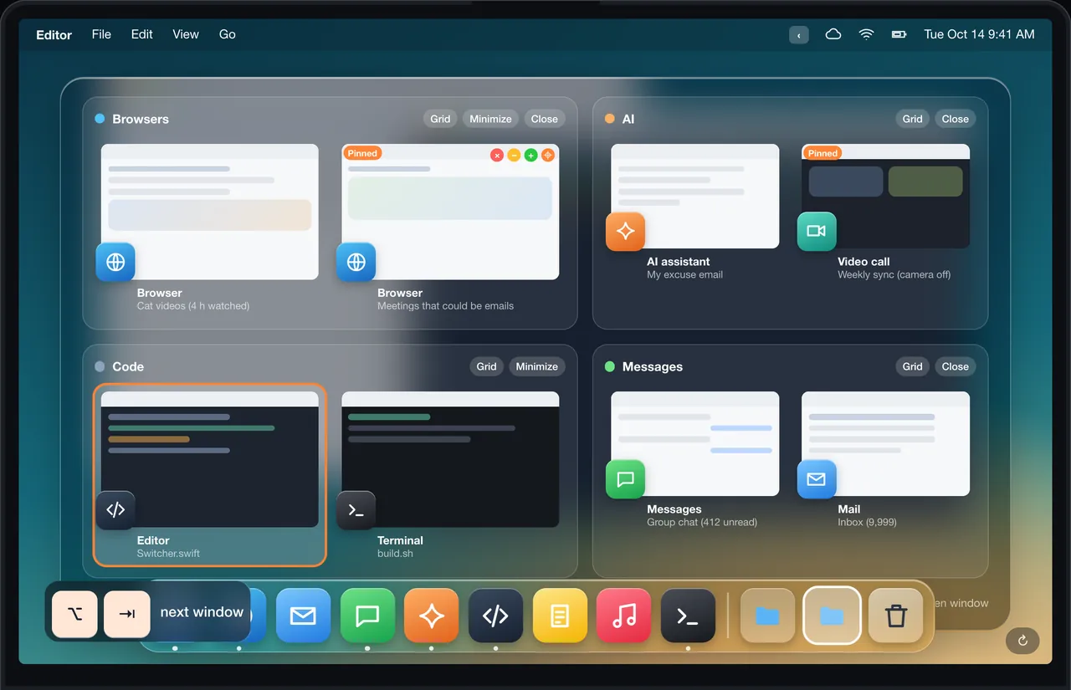Open the dock folder with the white highlight ring
Screen dimensions: 1071x690
coord(832,616)
